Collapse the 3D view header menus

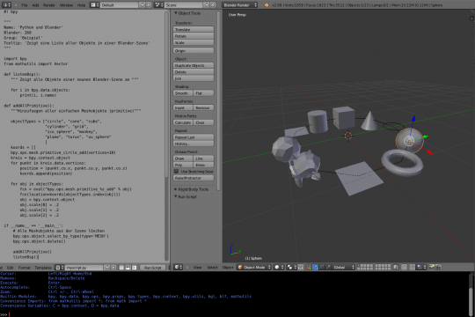tap(187, 267)
